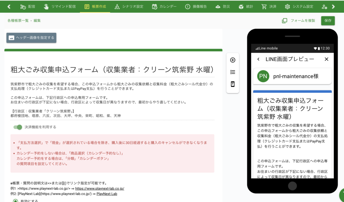Select the 有効にする radio button

click(x=15, y=201)
